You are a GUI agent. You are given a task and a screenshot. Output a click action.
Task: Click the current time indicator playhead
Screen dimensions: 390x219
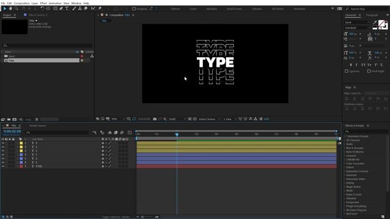(177, 134)
